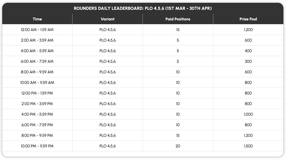Screen dimensions: 286x160
Task: Click paid positions 20 in 10:00 PM row
Action: 178,146
